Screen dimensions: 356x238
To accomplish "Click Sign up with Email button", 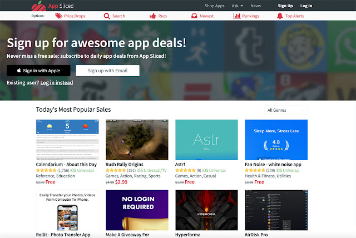I will 107,71.
